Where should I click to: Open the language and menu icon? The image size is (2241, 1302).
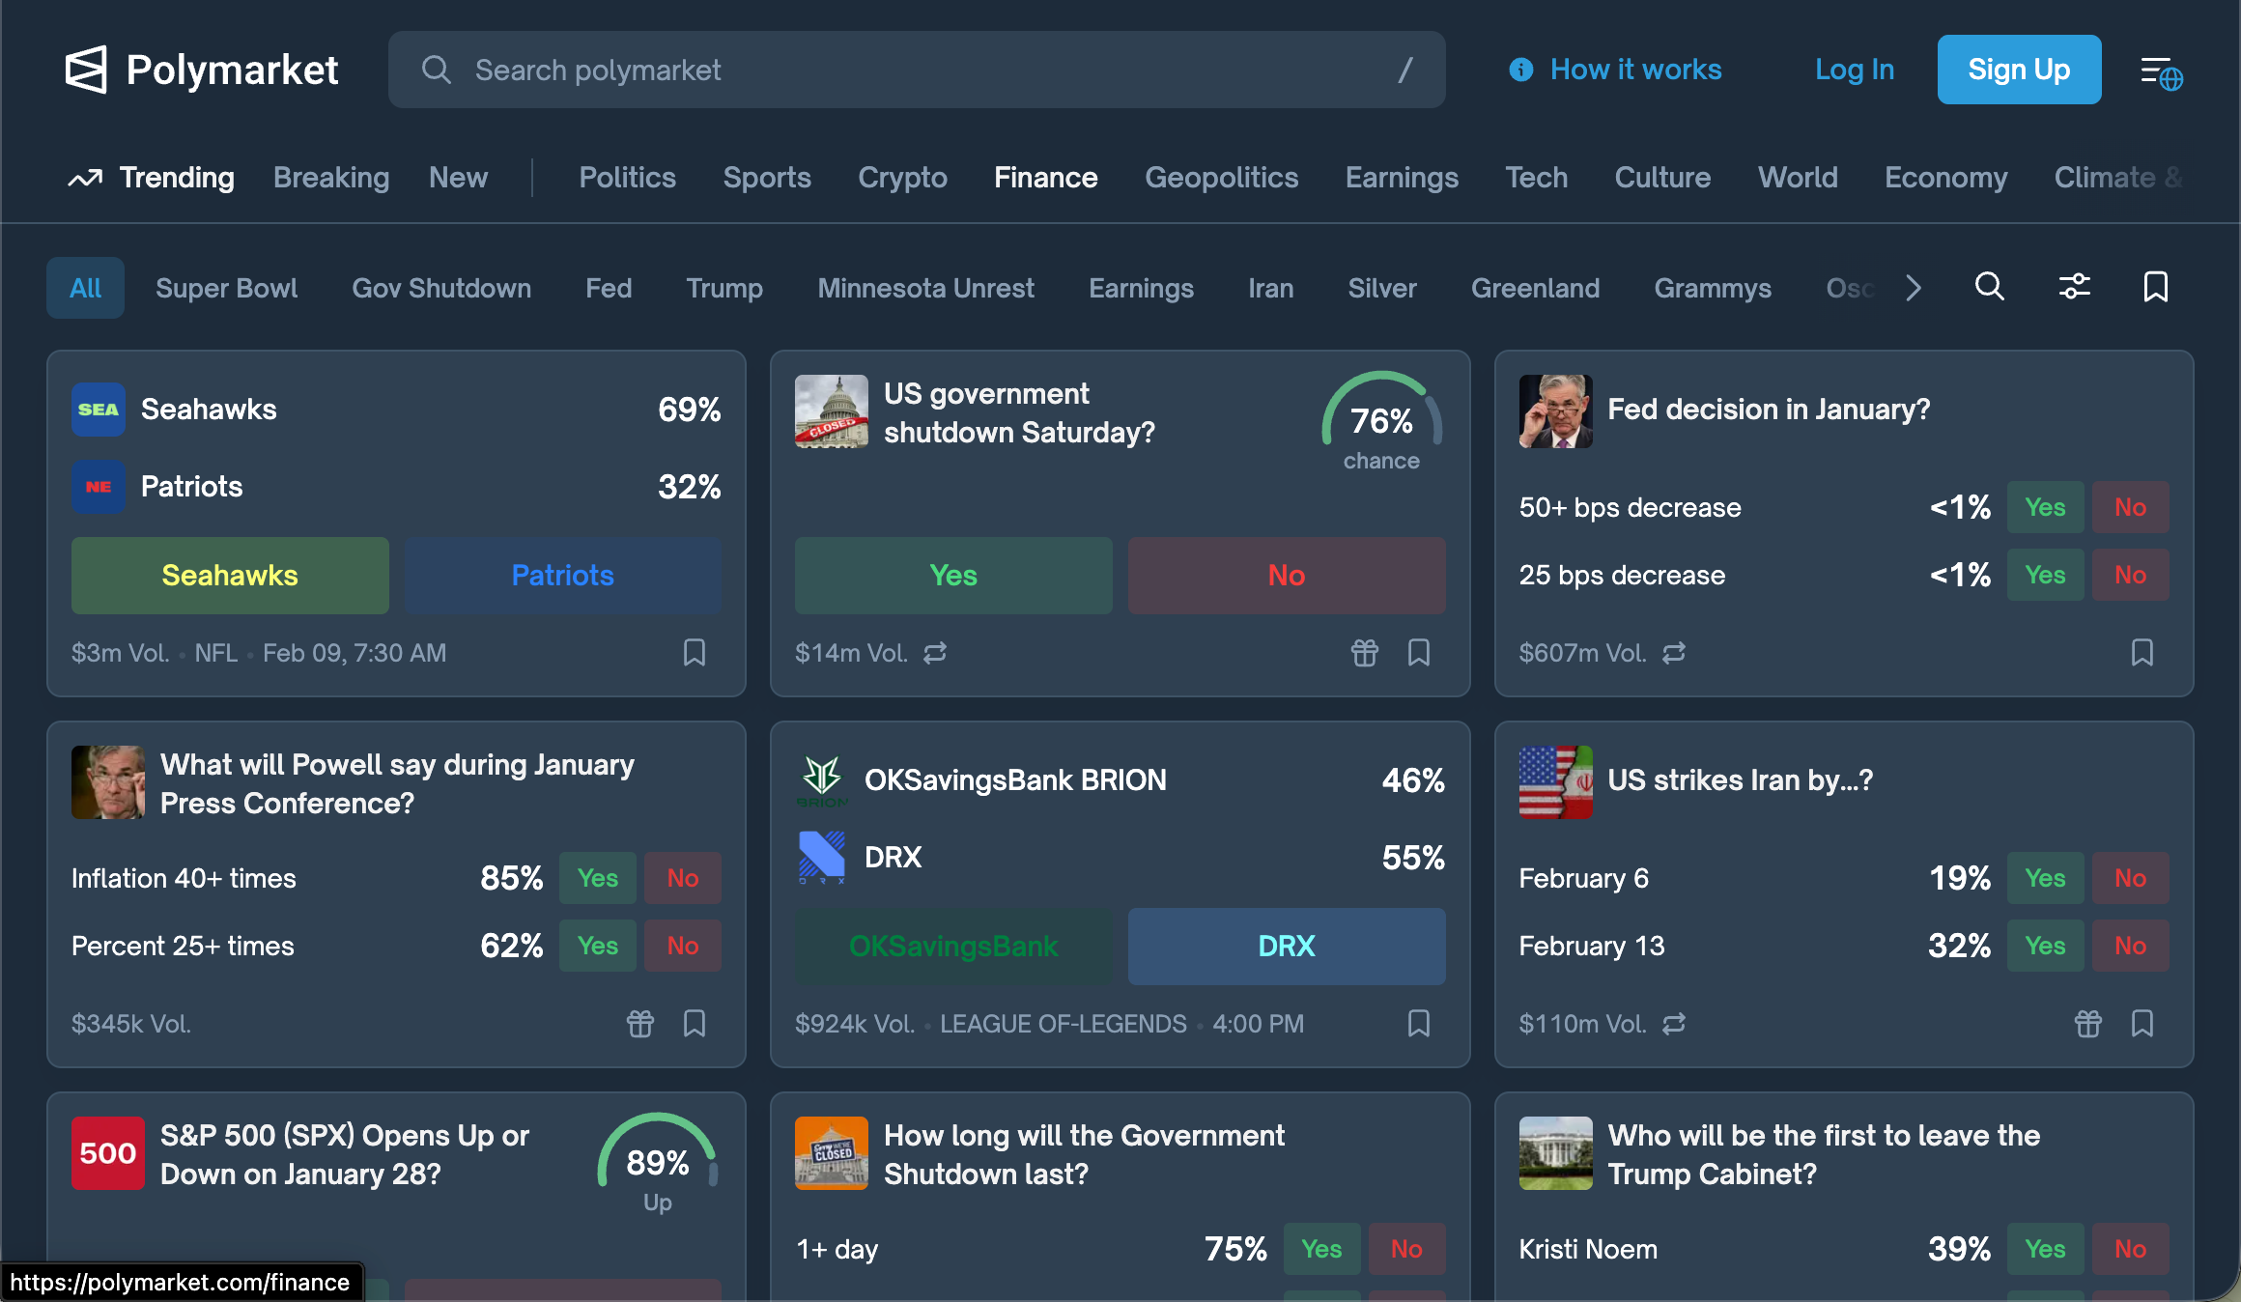pos(2161,71)
